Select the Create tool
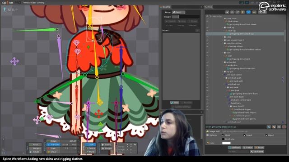Screen dimensions: 289x162 click(35, 152)
